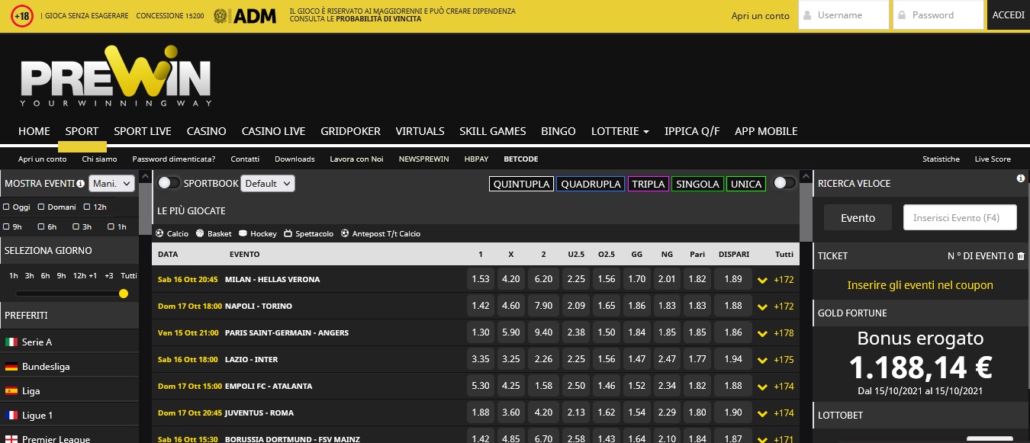The image size is (1030, 443).
Task: Click the left panel scrollbar up arrow
Action: (x=145, y=175)
